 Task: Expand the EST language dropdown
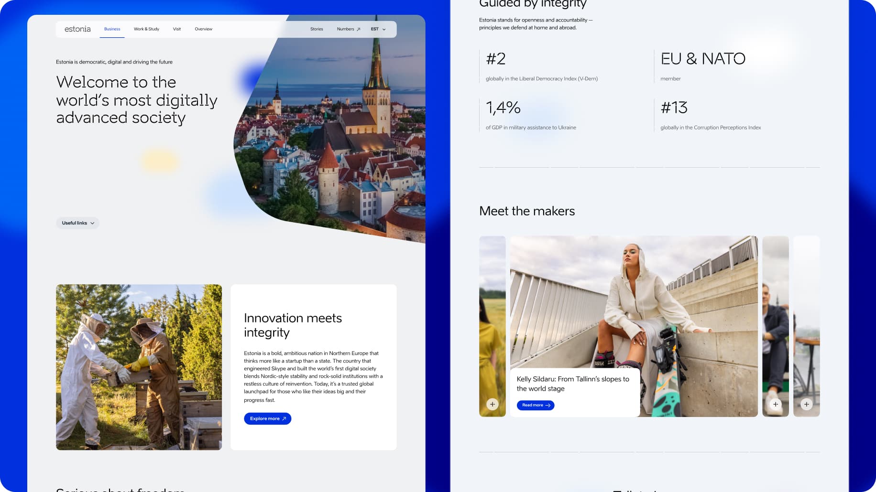pyautogui.click(x=378, y=29)
